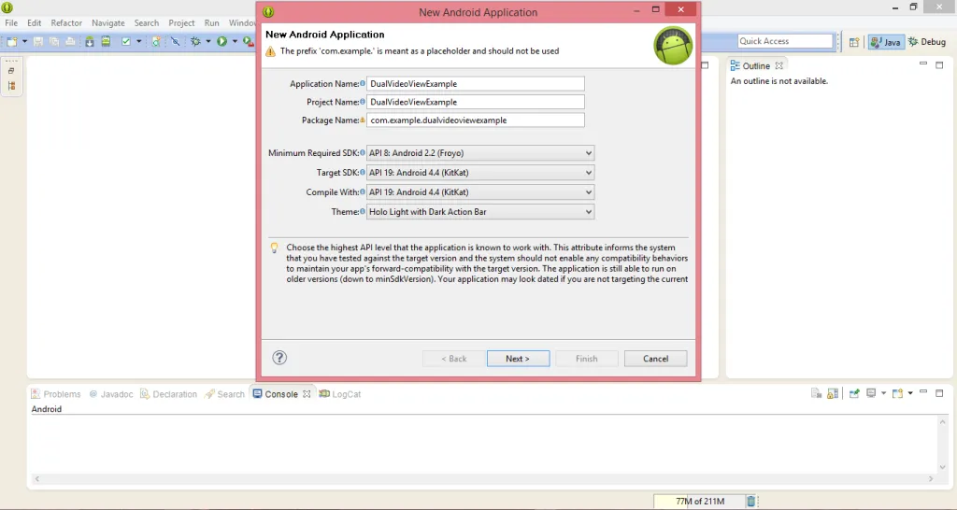Click the Console horizontal scrollbar right arrow
Viewport: 957px width, 510px height.
(x=931, y=479)
